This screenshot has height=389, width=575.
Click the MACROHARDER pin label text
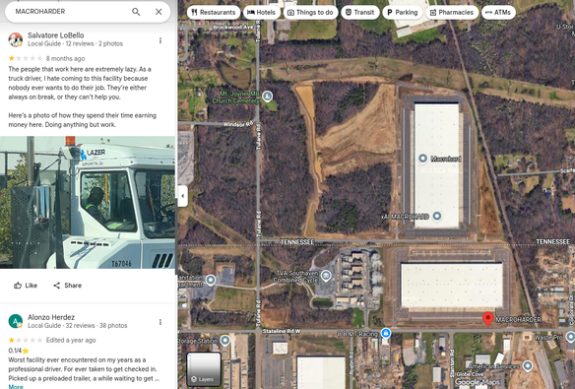tap(518, 320)
